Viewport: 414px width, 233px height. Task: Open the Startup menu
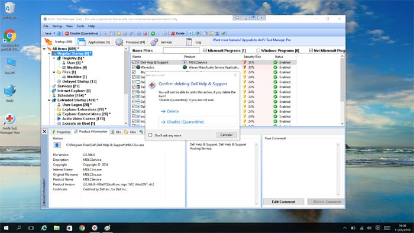click(57, 26)
